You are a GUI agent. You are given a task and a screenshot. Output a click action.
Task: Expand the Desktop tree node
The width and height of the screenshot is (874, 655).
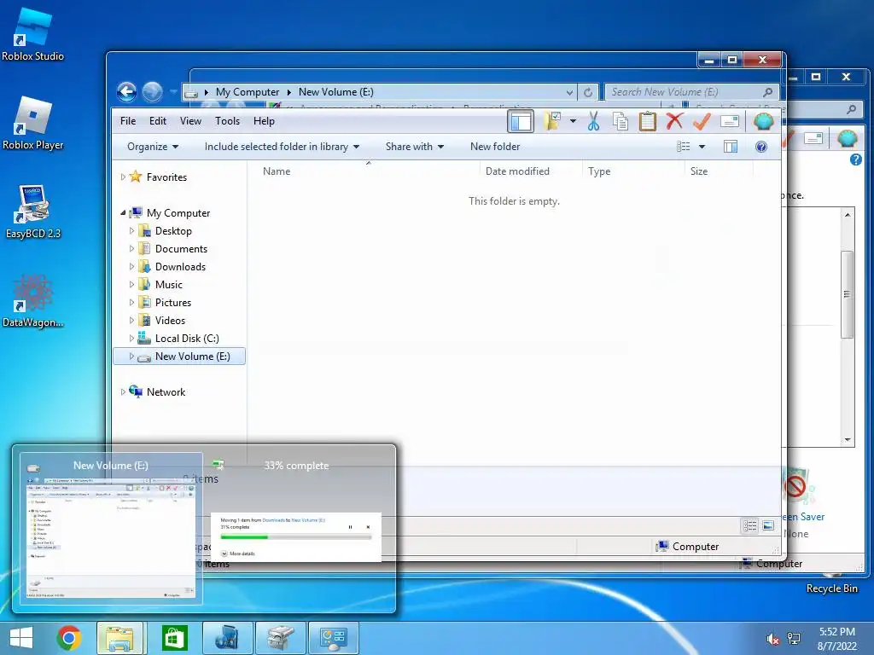click(132, 230)
